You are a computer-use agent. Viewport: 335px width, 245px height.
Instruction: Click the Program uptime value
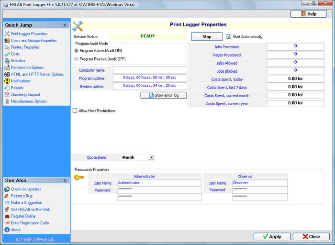tap(150, 78)
